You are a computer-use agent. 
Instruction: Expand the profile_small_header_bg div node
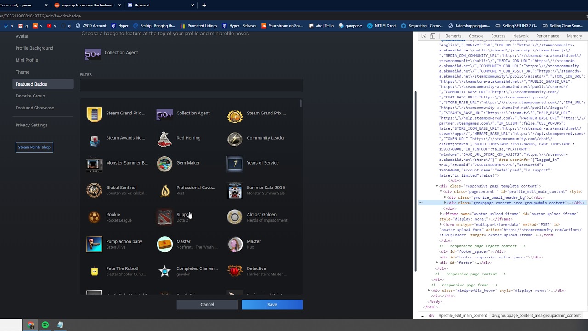(445, 197)
